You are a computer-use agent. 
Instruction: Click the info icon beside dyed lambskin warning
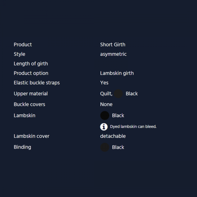104,127
